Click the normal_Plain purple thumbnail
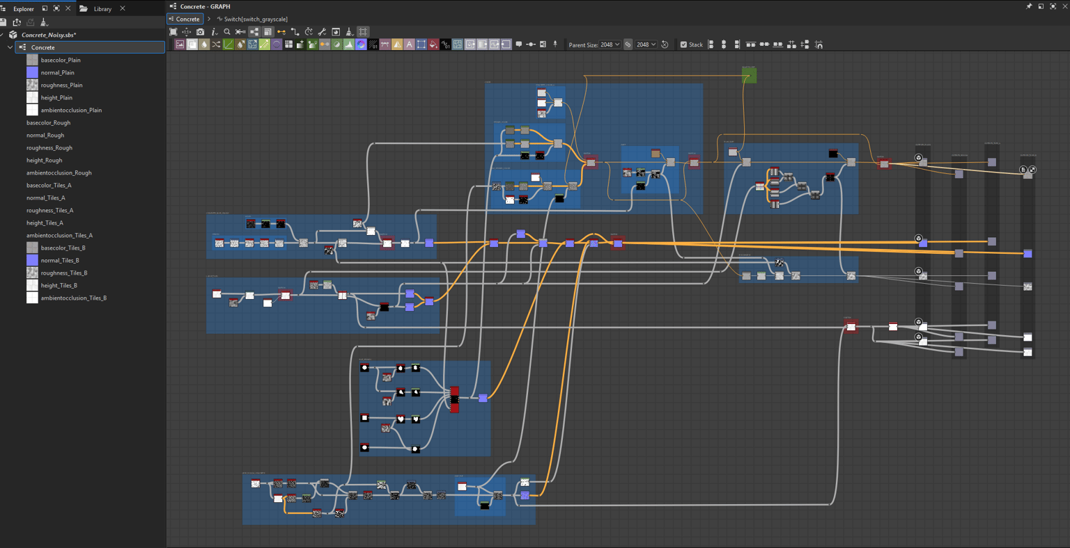The height and width of the screenshot is (548, 1070). click(x=32, y=72)
